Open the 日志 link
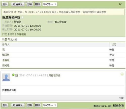Image resolution: width=126 pixels, height=109 pixels. pos(5,34)
